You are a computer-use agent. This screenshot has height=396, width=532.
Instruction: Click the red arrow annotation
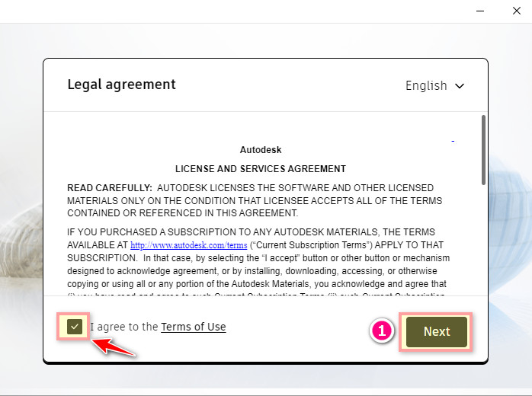click(x=114, y=348)
